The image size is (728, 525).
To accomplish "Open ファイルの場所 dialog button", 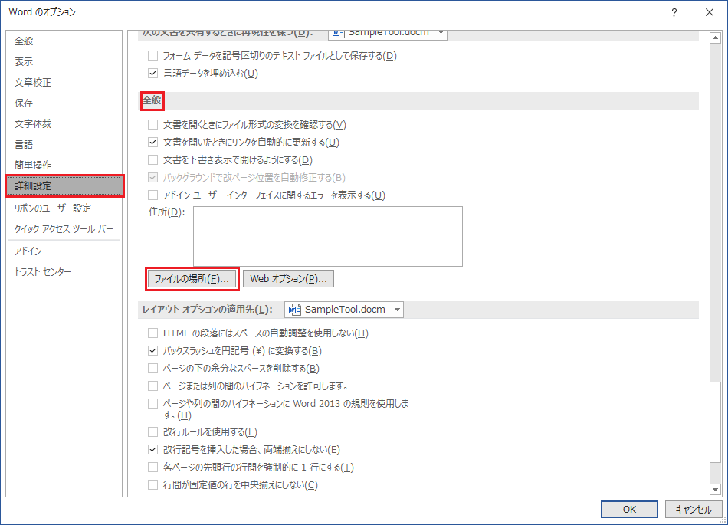I will coord(192,278).
